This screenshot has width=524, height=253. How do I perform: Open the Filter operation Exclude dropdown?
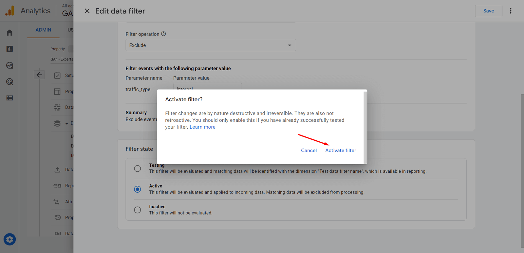[211, 45]
